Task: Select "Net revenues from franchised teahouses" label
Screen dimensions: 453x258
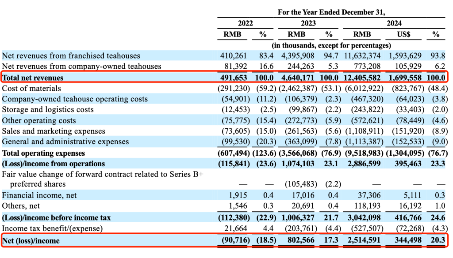Action: [x=71, y=56]
